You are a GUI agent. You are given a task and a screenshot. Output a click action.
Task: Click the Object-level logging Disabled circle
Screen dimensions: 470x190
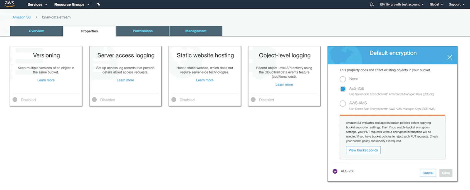[x=253, y=100]
